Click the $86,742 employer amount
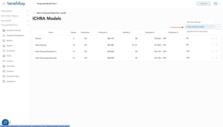The width and height of the screenshot is (223, 127). (x=111, y=39)
